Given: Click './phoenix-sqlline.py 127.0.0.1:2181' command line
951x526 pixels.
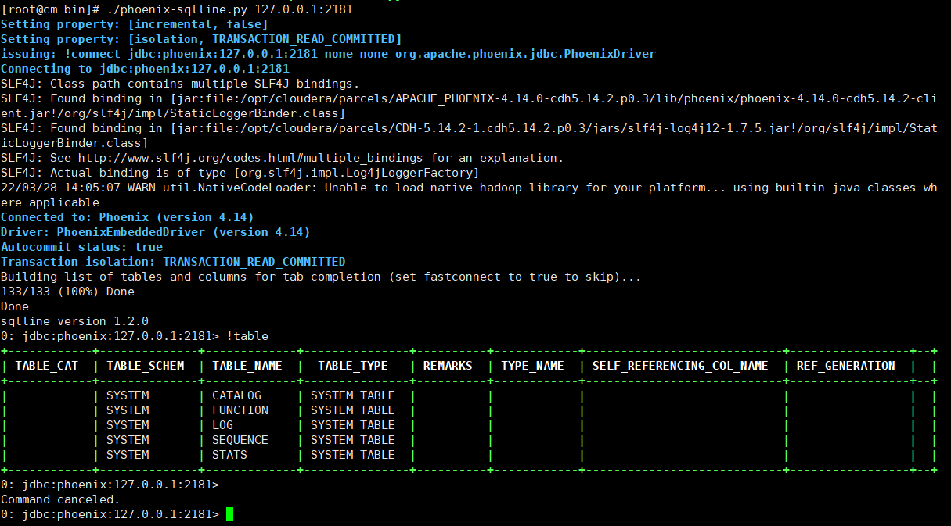Looking at the screenshot, I should tap(229, 9).
